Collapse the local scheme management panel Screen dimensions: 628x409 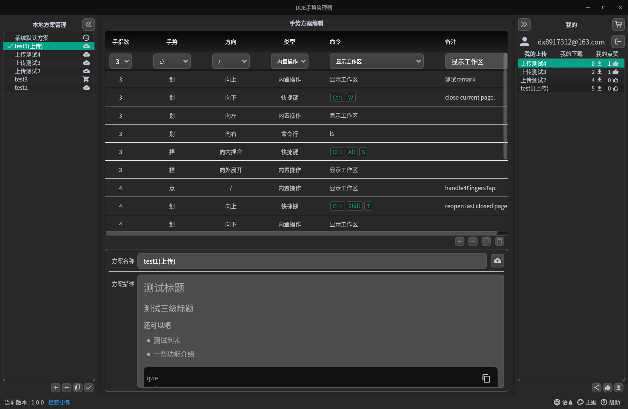click(89, 25)
